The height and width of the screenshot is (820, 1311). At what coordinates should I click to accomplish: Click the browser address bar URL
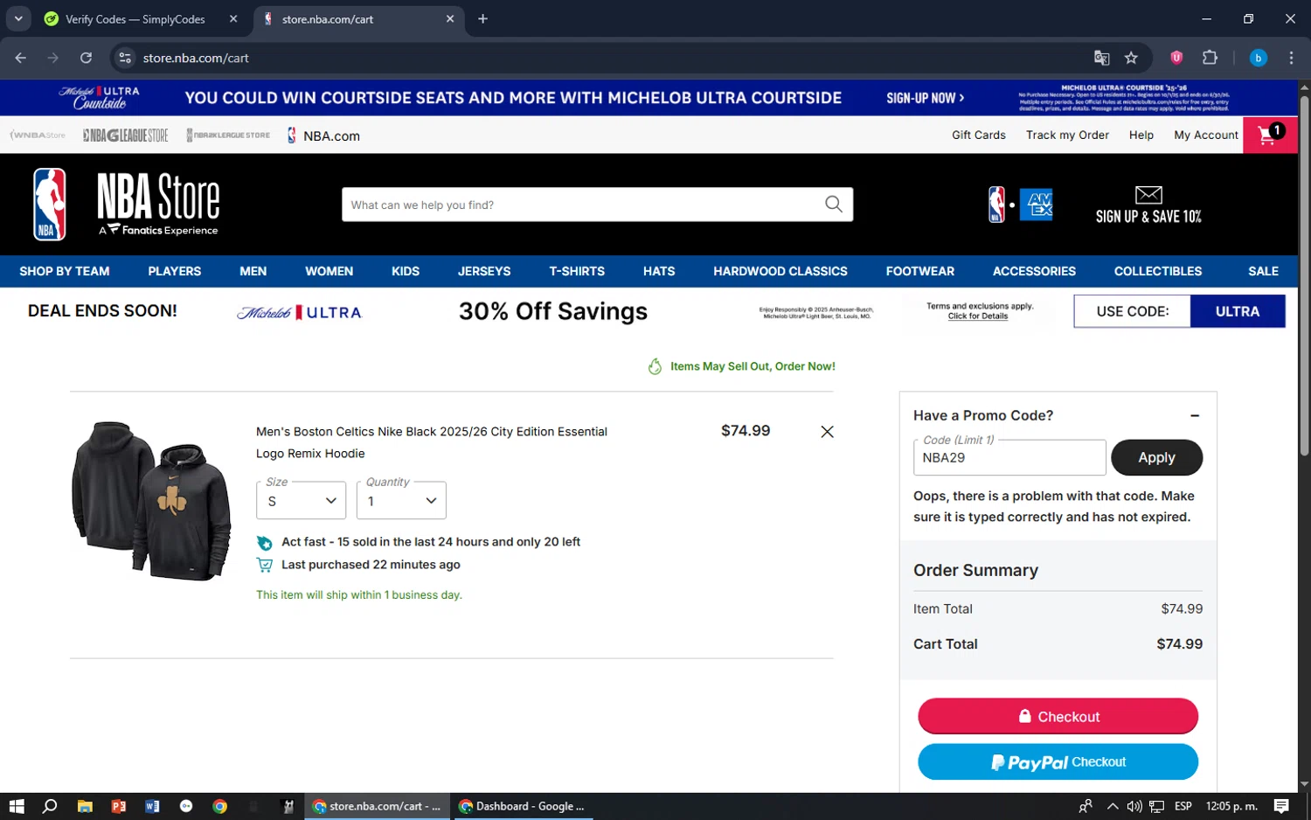pos(196,58)
